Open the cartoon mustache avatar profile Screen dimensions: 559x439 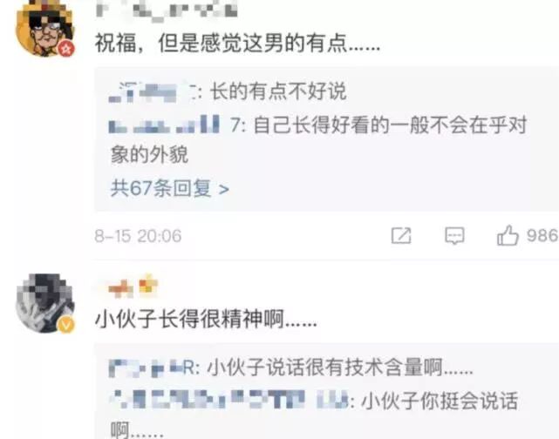pos(44,29)
